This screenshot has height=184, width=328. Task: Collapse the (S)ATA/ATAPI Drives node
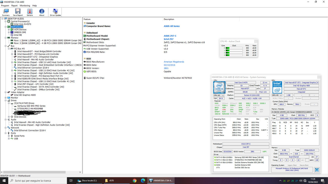pos(9,103)
